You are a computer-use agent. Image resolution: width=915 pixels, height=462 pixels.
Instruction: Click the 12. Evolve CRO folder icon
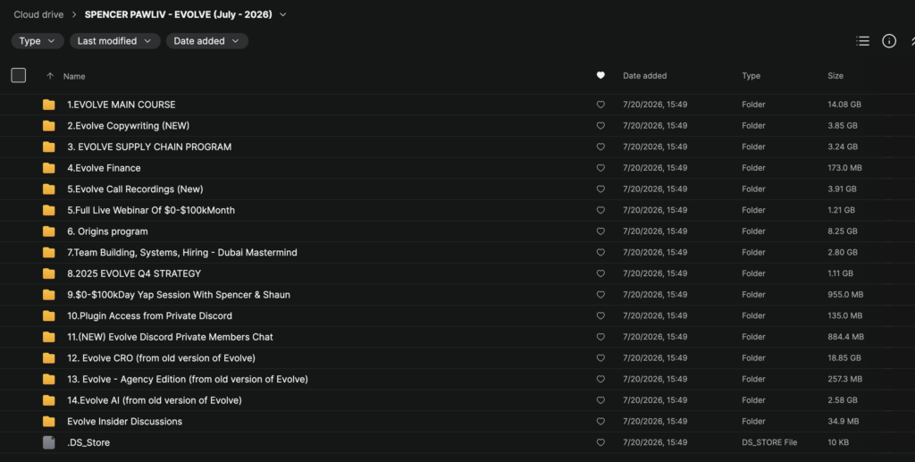click(x=49, y=358)
